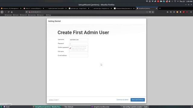Click the Pocket save icon in address bar
193x108 pixels.
click(x=150, y=12)
